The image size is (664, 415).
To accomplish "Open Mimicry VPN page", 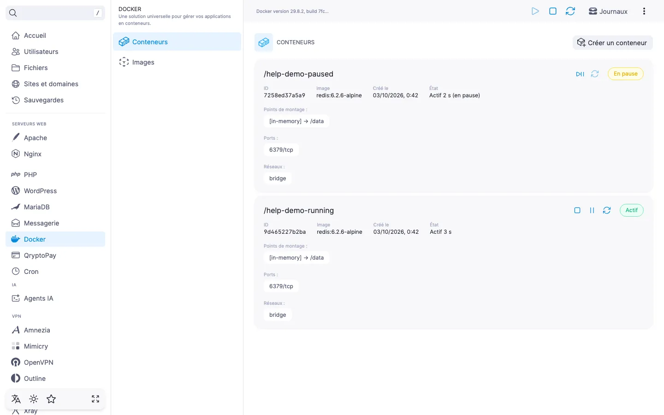I will (55, 346).
